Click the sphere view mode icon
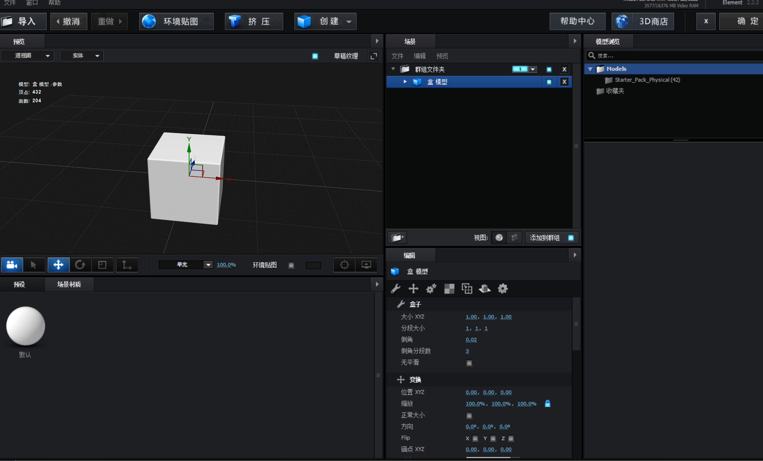Viewport: 763px width, 461px height. point(499,238)
